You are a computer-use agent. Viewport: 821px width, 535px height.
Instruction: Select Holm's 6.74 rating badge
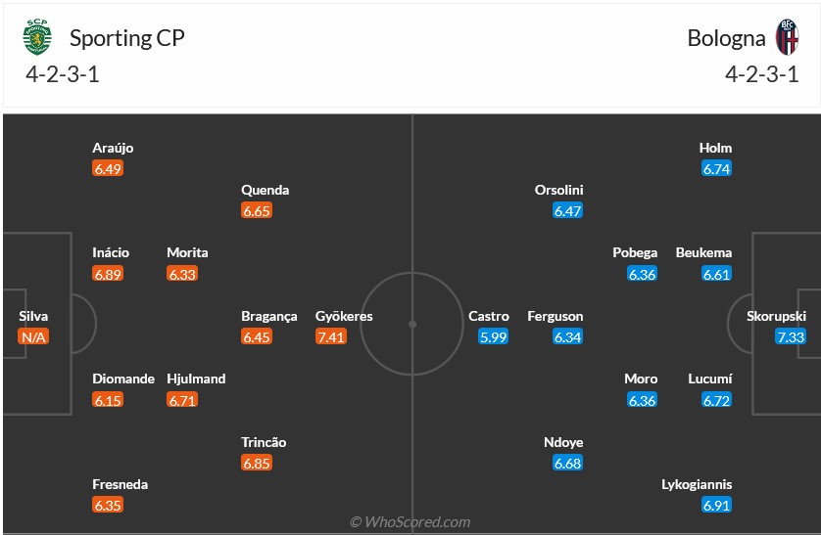pyautogui.click(x=717, y=168)
